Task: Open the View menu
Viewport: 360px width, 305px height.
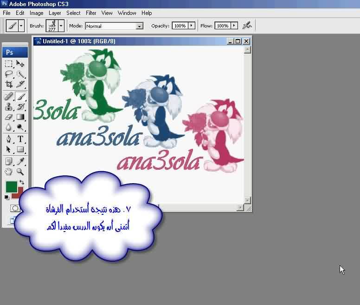Action: (x=107, y=13)
